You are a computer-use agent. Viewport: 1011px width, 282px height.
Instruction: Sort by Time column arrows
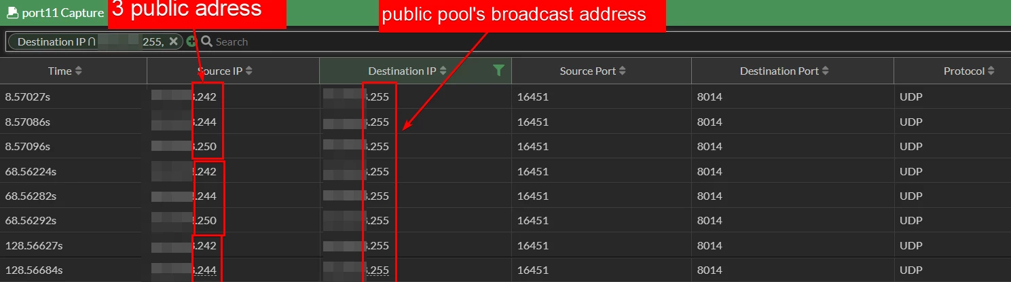[x=78, y=71]
